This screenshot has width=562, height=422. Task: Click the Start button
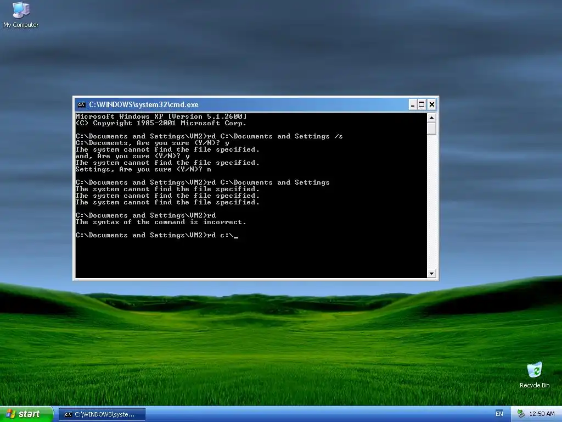[x=26, y=414]
